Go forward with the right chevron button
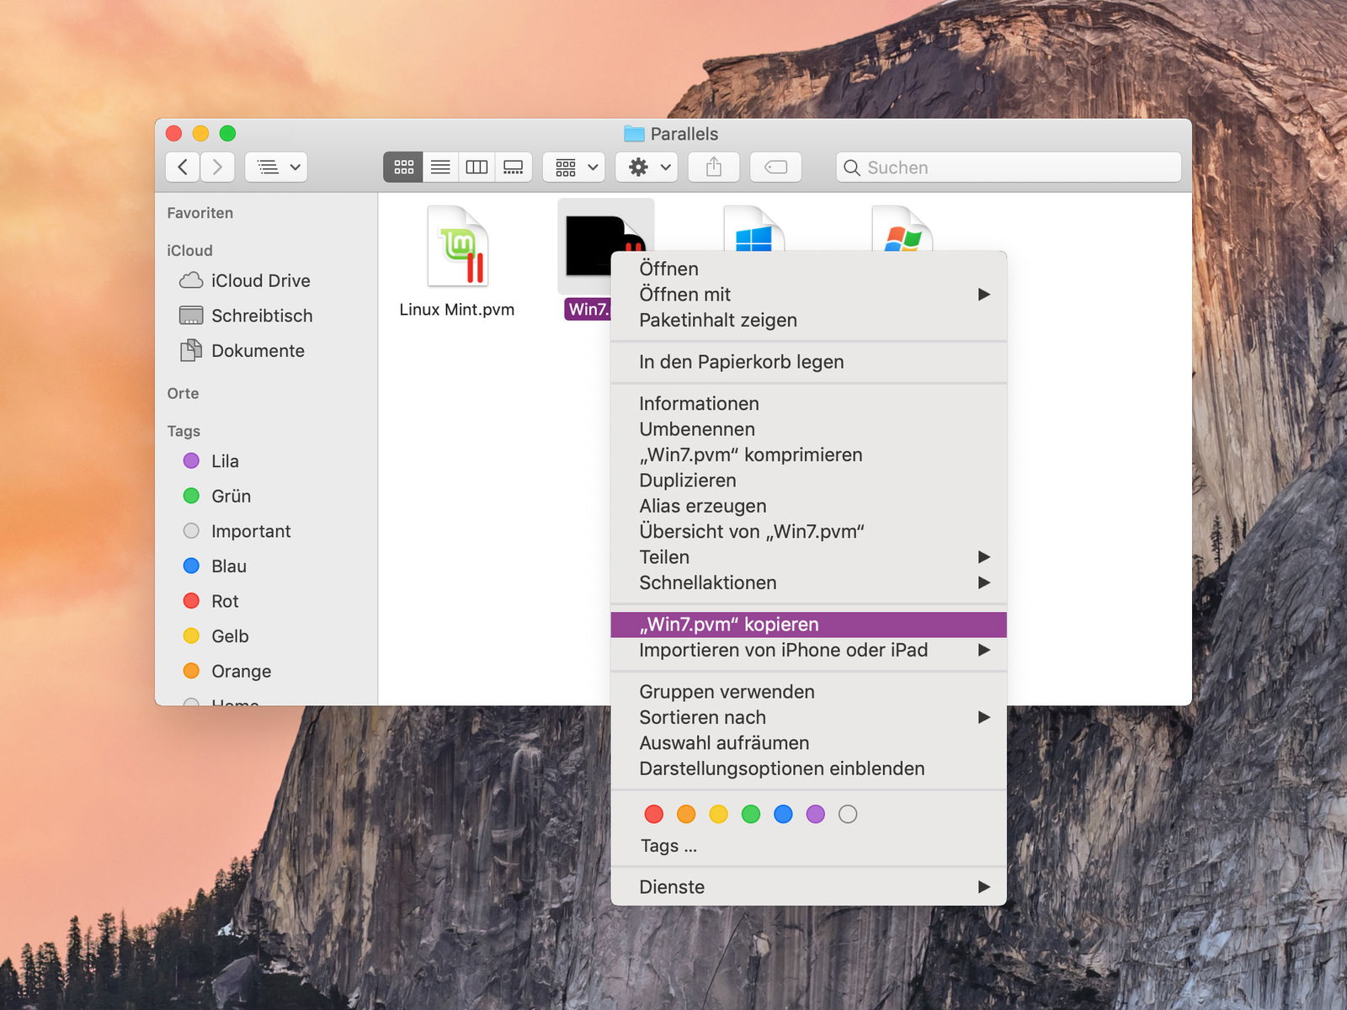1347x1010 pixels. (x=217, y=167)
